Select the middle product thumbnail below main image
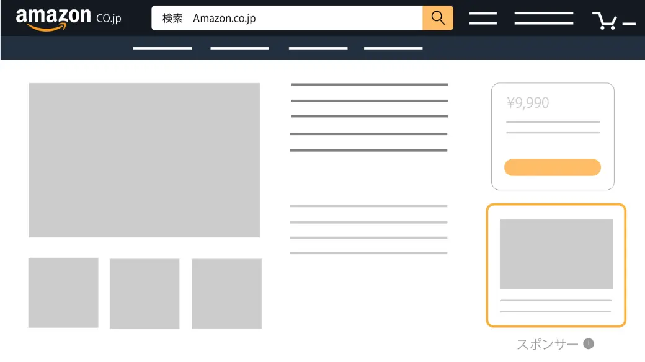 click(145, 293)
